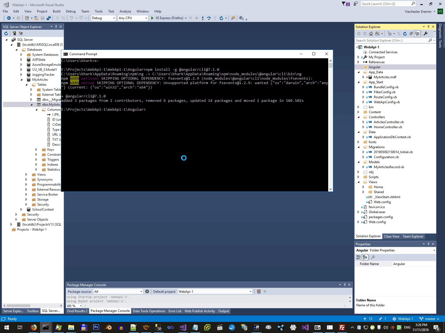Click the Command Prompt vertical scrollbar
Screen dimensions: 445x333
[330, 125]
